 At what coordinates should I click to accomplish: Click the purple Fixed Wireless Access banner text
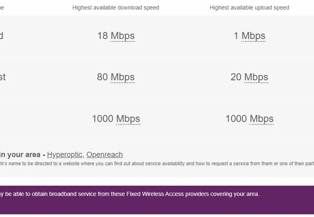point(130,194)
